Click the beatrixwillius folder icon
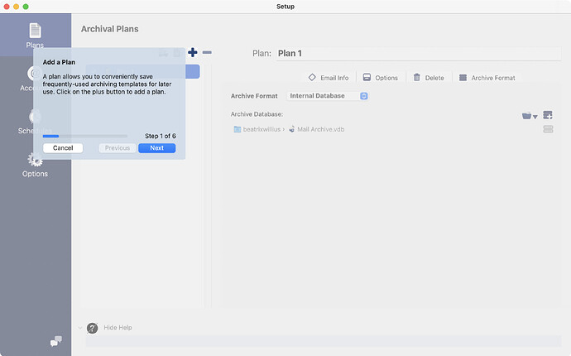The height and width of the screenshot is (356, 571). click(238, 129)
